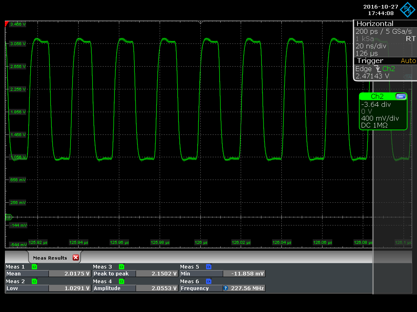This screenshot has width=417, height=312.
Task: Click the -3.64 div position value
Action: [376, 104]
